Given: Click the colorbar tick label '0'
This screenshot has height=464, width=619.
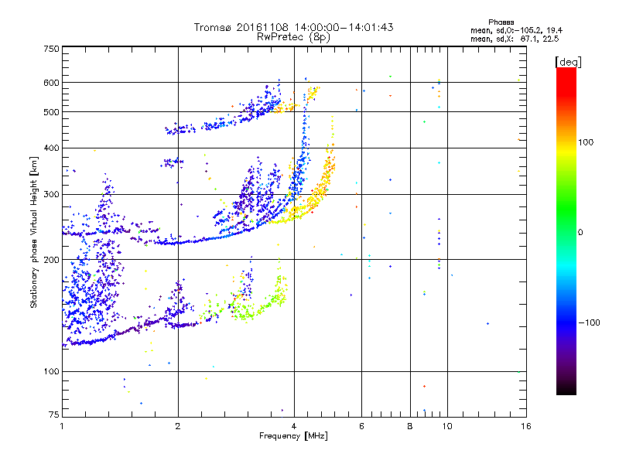Looking at the screenshot, I should 580,232.
